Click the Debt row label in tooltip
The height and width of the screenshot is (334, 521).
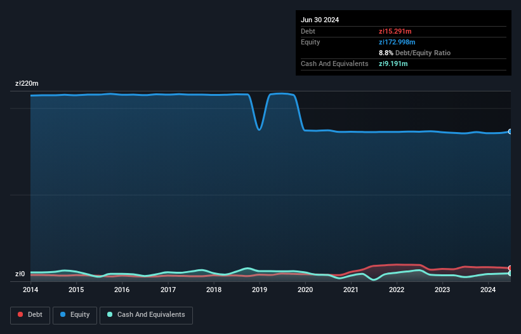click(x=308, y=31)
